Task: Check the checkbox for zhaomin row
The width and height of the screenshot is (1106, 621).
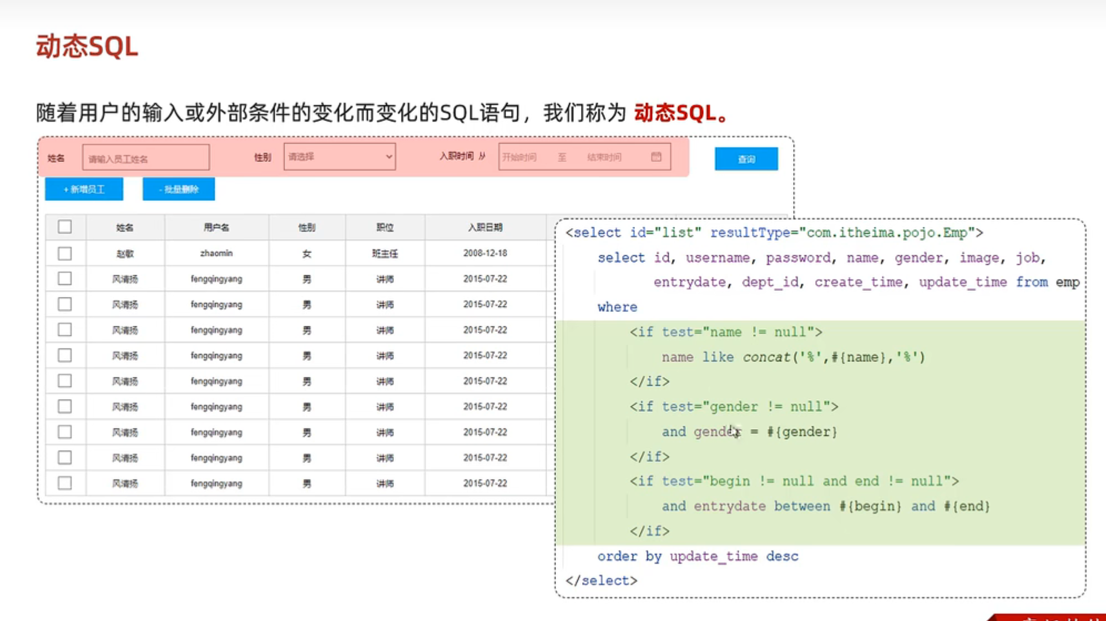Action: (x=65, y=254)
